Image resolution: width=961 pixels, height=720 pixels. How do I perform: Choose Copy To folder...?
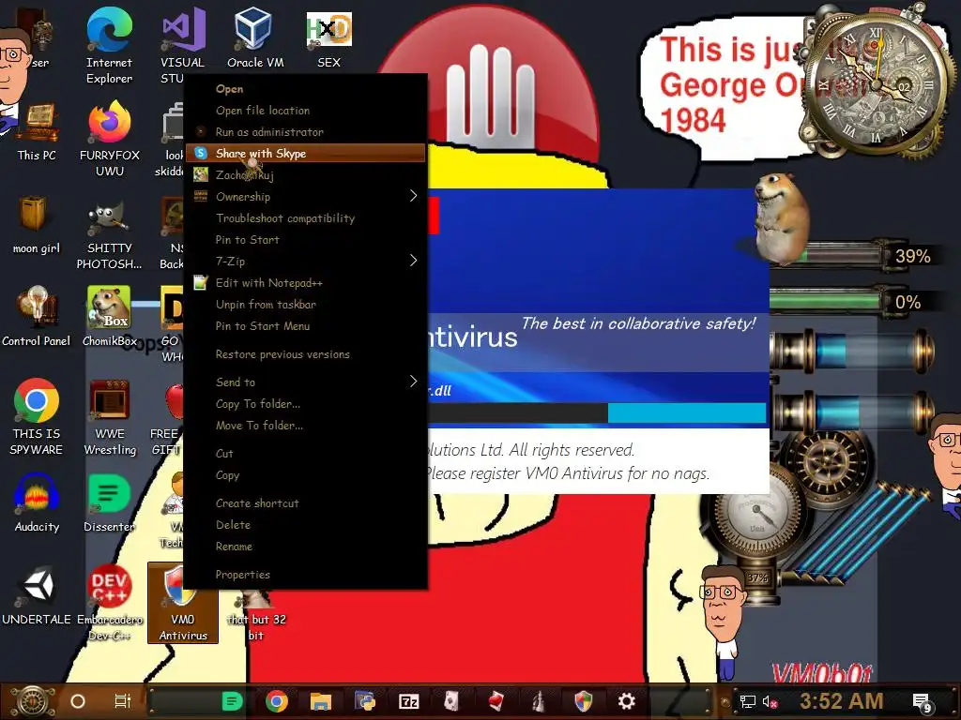pyautogui.click(x=305, y=403)
